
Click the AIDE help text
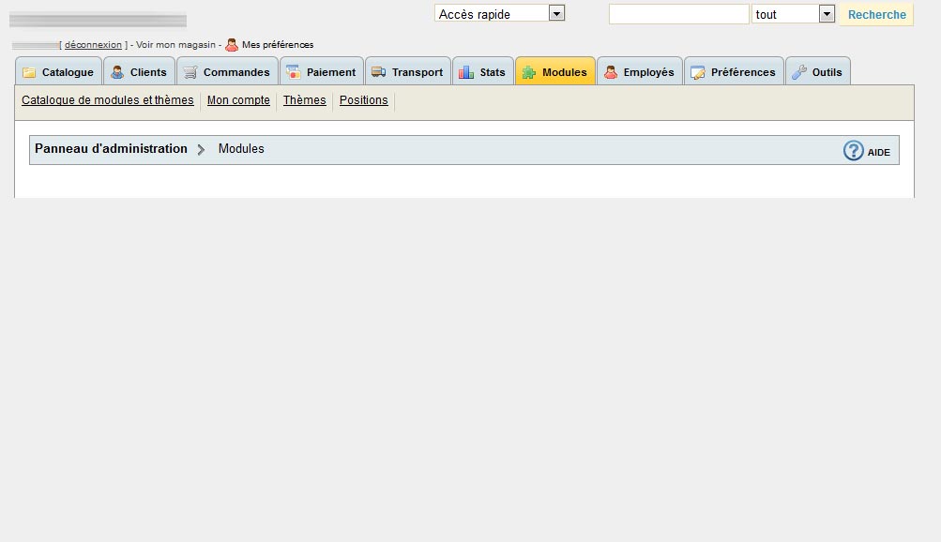[x=878, y=152]
